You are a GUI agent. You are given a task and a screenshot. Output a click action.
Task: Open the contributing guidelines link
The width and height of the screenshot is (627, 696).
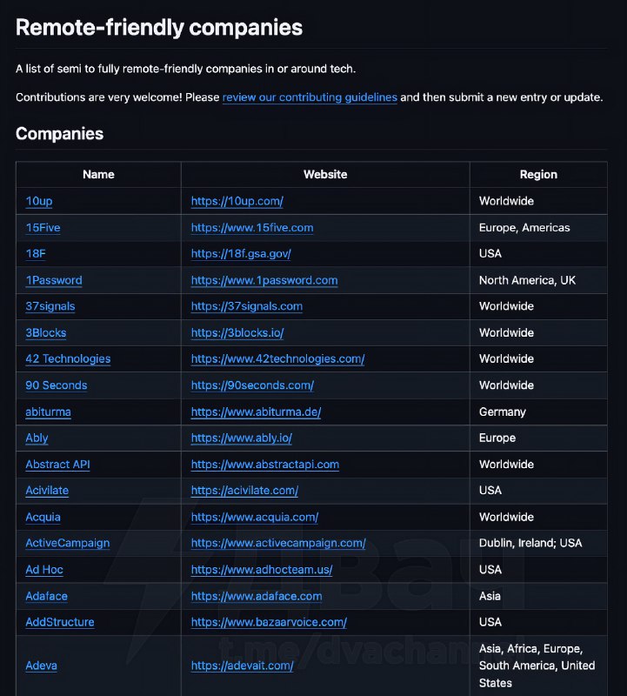[x=310, y=97]
